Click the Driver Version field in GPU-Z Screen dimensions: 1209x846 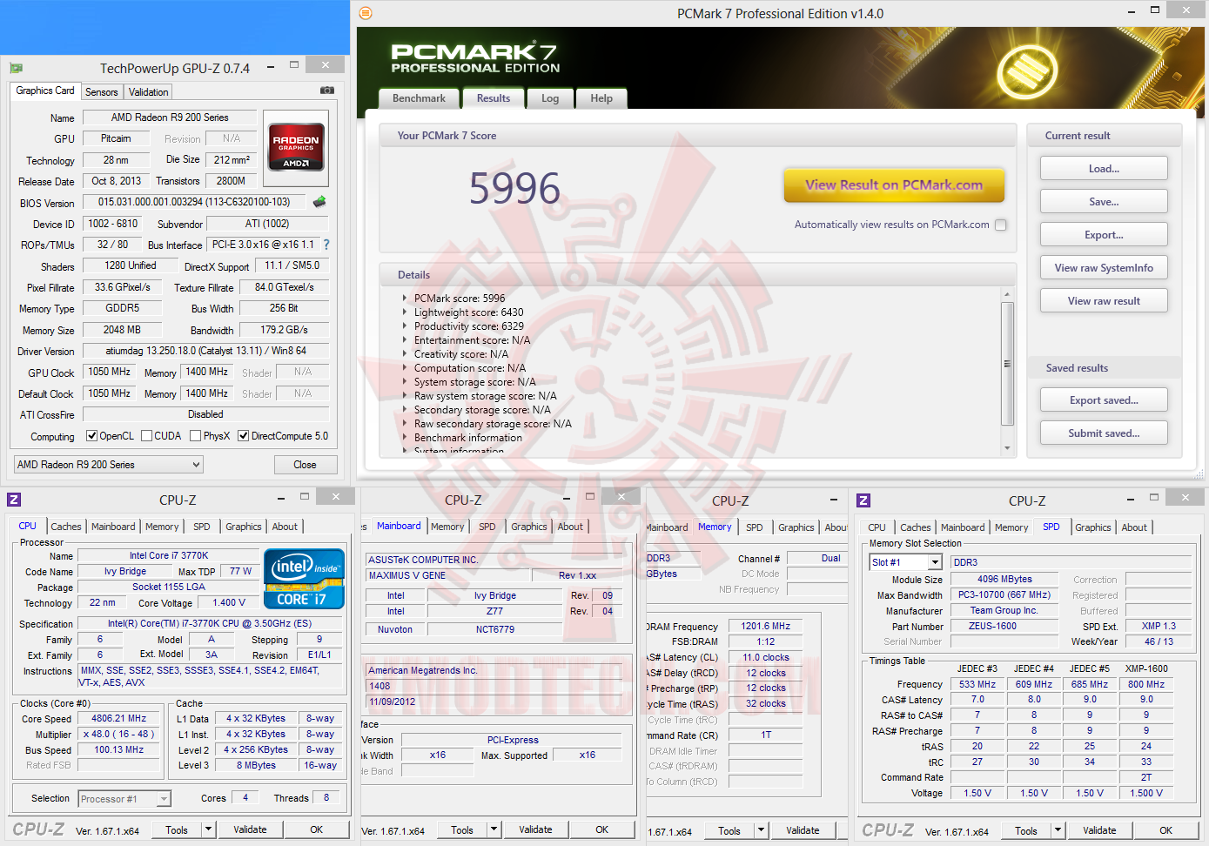(205, 352)
